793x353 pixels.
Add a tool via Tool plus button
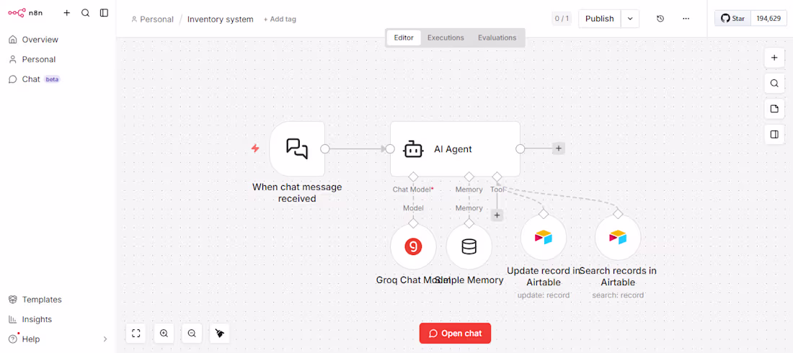pyautogui.click(x=497, y=215)
